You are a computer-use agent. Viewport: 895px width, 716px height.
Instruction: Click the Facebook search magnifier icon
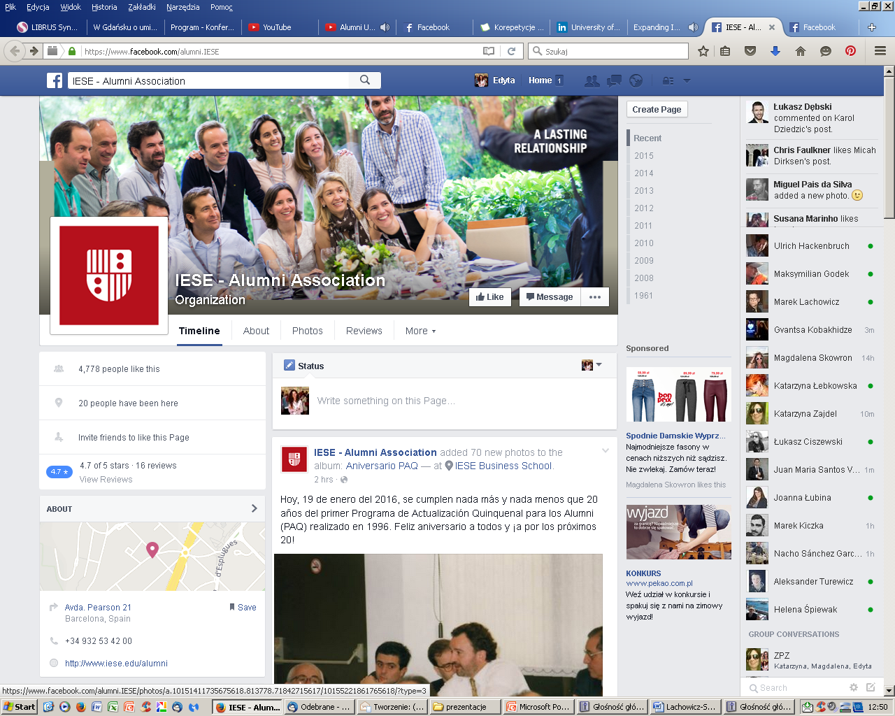pyautogui.click(x=365, y=80)
